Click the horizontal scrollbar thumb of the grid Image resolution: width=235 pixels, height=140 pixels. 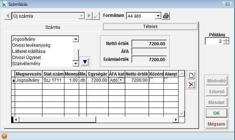[58, 119]
